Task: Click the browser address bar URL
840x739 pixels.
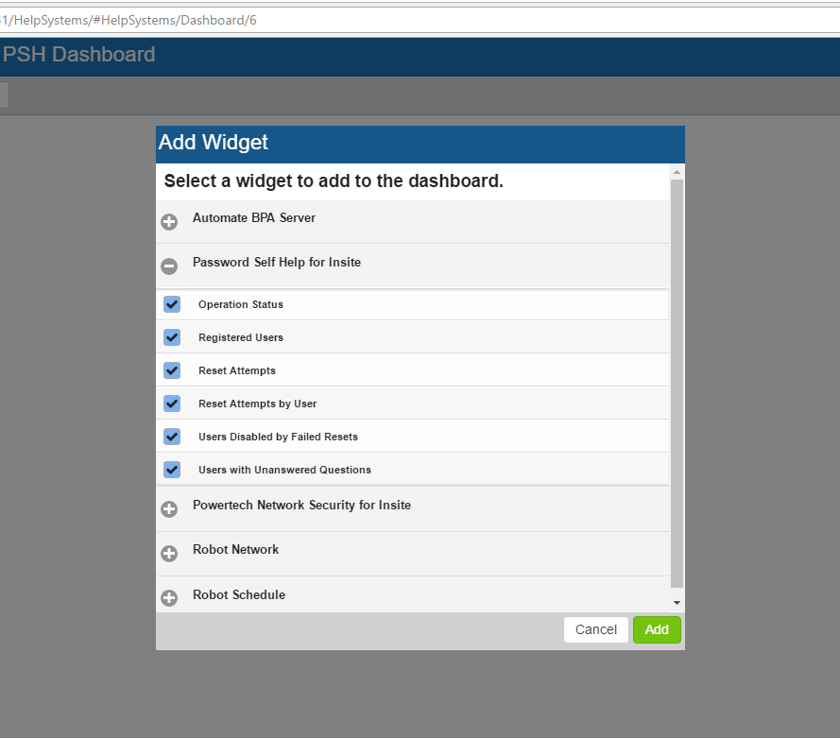Action: coord(129,21)
